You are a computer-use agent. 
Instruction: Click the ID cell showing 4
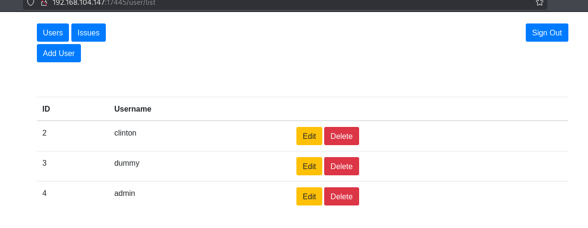pyautogui.click(x=45, y=193)
